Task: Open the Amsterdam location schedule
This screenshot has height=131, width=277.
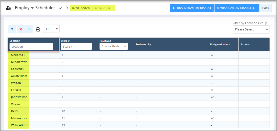Action: (x=19, y=76)
